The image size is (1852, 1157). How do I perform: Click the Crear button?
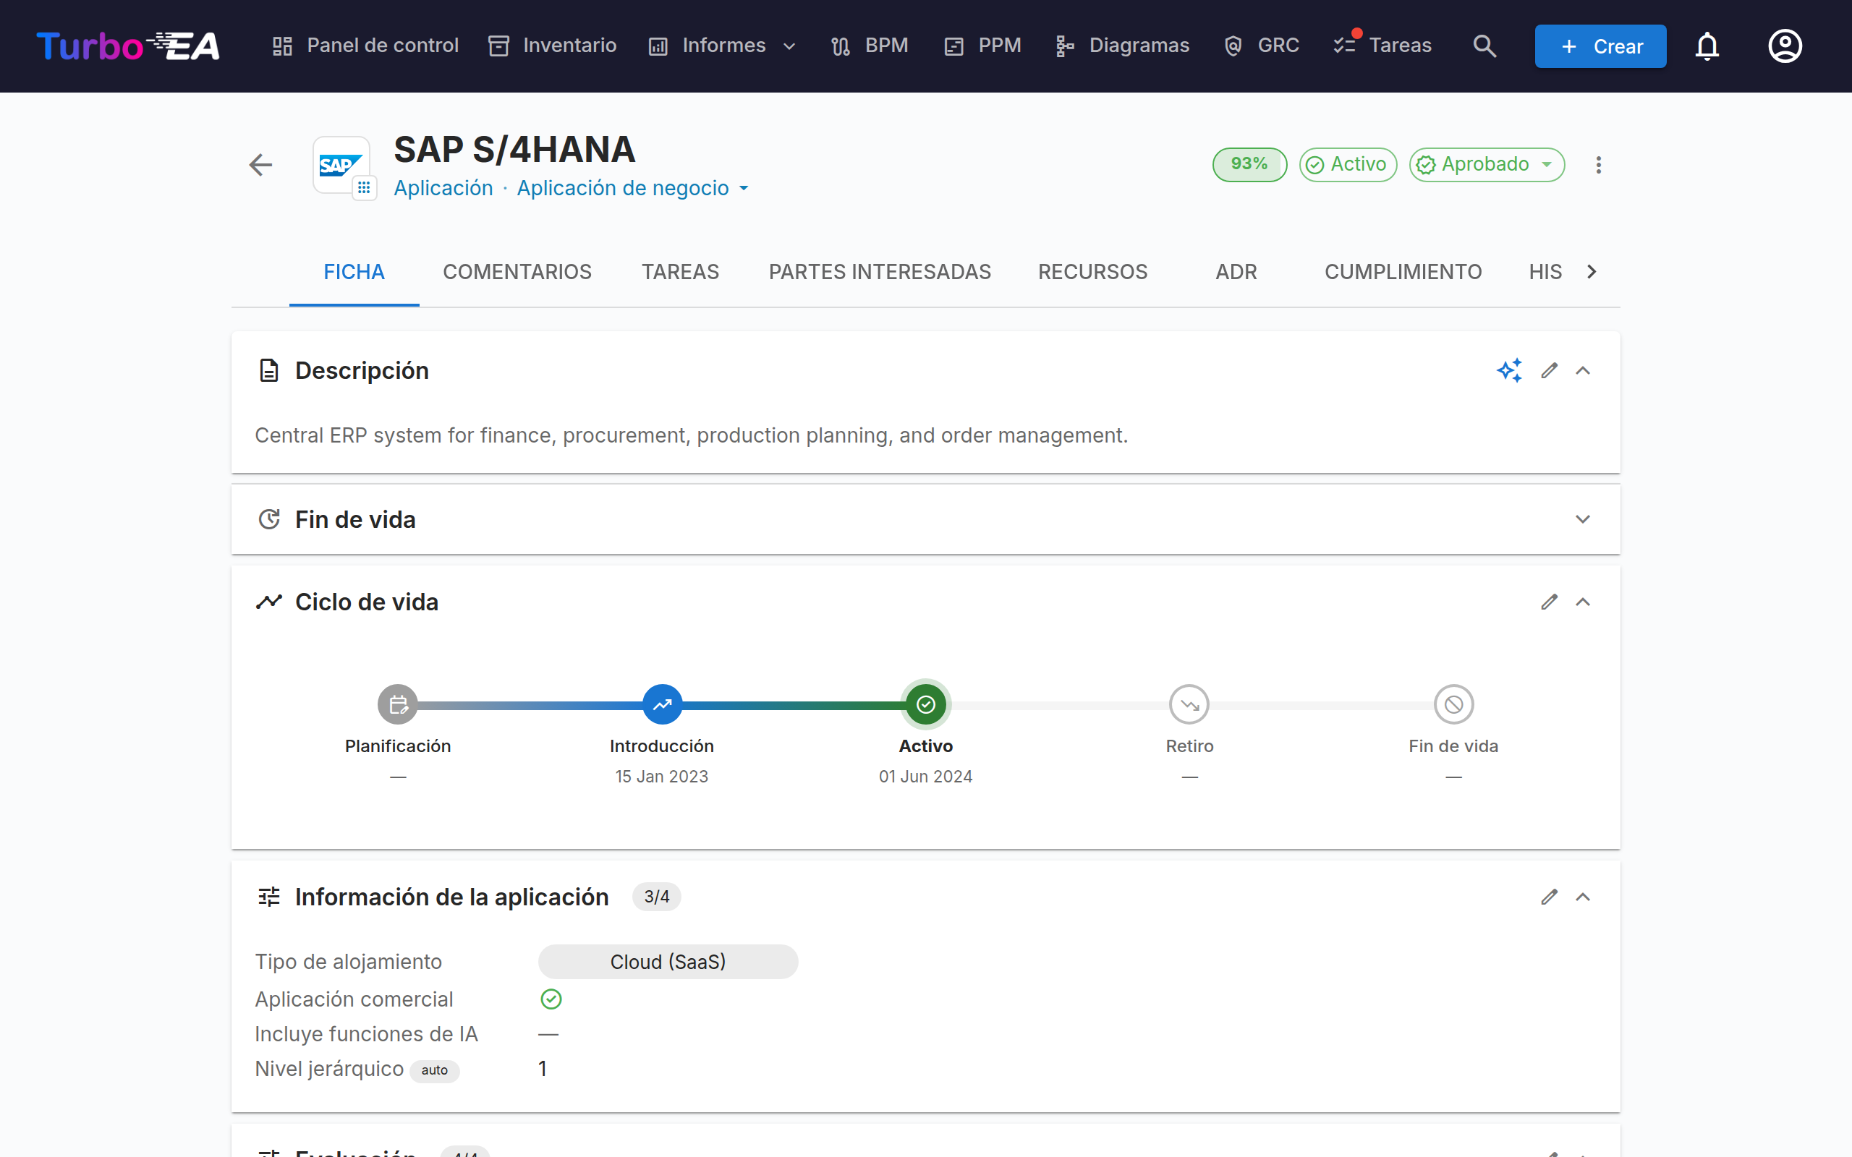coord(1600,46)
